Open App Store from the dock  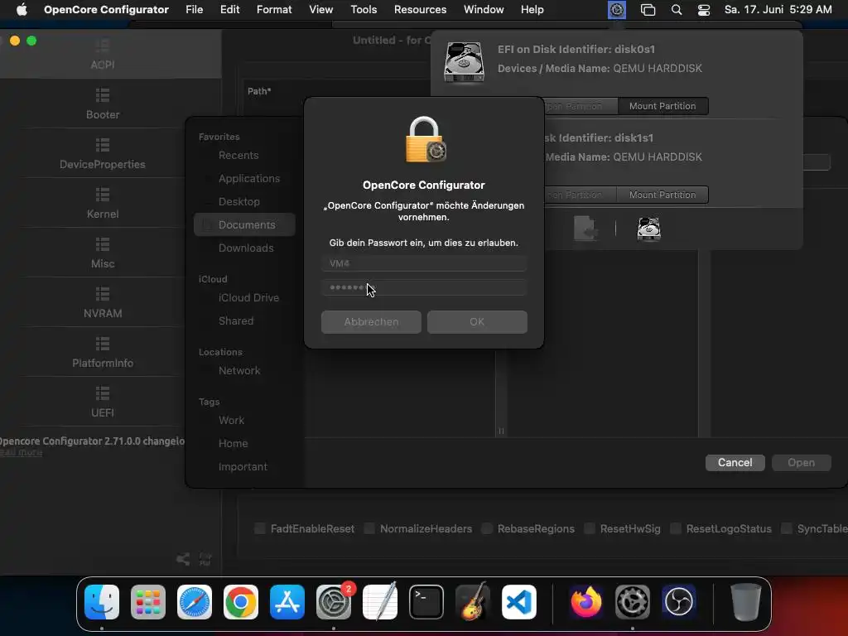tap(287, 602)
